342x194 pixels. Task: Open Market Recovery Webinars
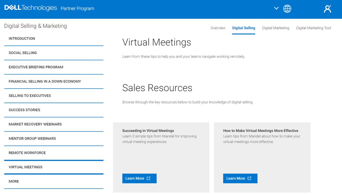pyautogui.click(x=54, y=124)
